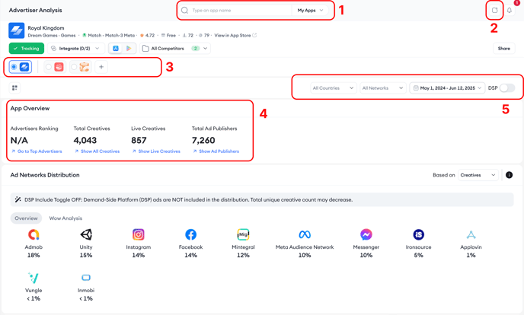Click the Total Creatives value 4,043
Image resolution: width=524 pixels, height=315 pixels.
(x=85, y=141)
